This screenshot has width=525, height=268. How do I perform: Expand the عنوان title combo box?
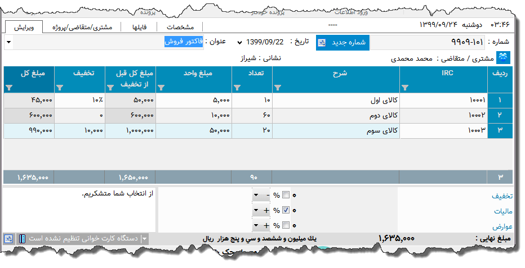click(x=8, y=42)
